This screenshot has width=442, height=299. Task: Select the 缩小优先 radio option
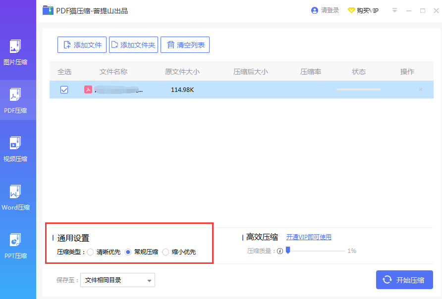(x=166, y=252)
